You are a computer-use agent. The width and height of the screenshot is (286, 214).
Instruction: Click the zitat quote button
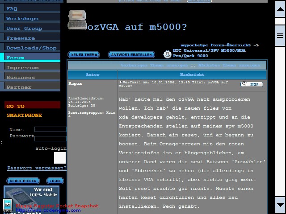(252, 84)
